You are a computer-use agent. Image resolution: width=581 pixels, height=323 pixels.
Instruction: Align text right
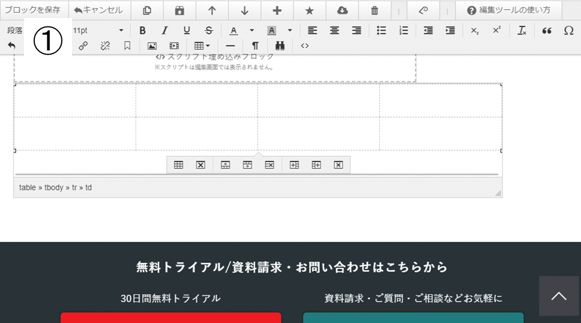pos(357,31)
